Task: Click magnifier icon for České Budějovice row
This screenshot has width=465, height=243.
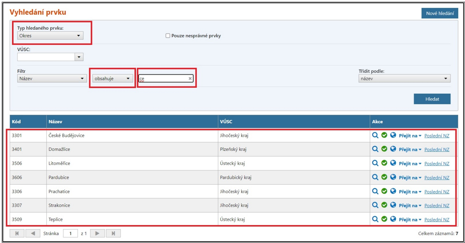Action: pyautogui.click(x=375, y=135)
